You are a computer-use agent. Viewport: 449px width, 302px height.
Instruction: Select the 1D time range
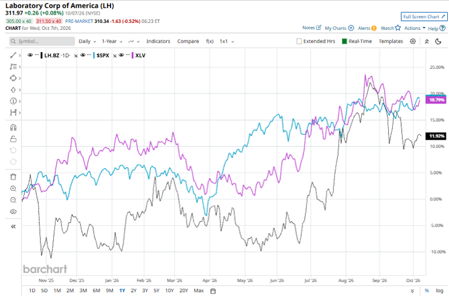(x=32, y=290)
